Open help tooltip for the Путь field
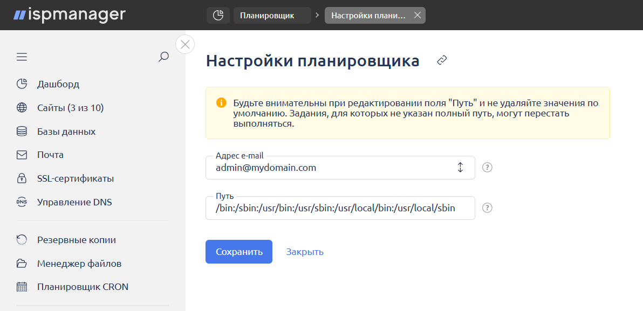 coord(487,208)
